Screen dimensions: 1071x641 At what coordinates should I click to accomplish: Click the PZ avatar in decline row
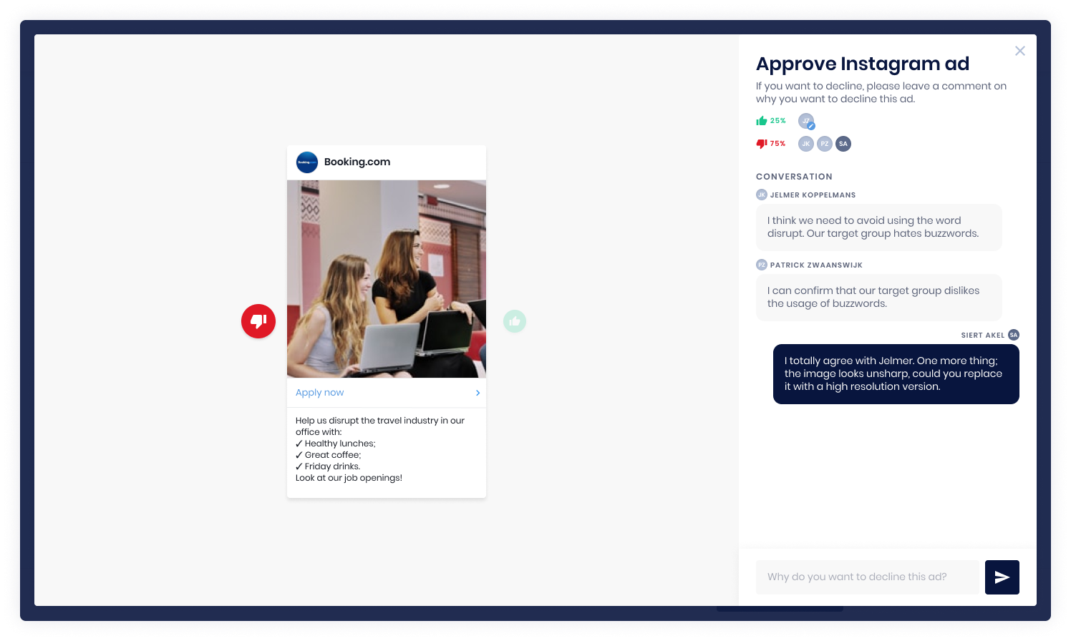point(825,144)
